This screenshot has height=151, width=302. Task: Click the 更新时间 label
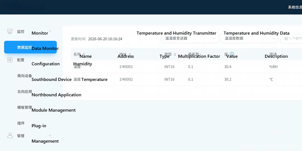(78, 39)
